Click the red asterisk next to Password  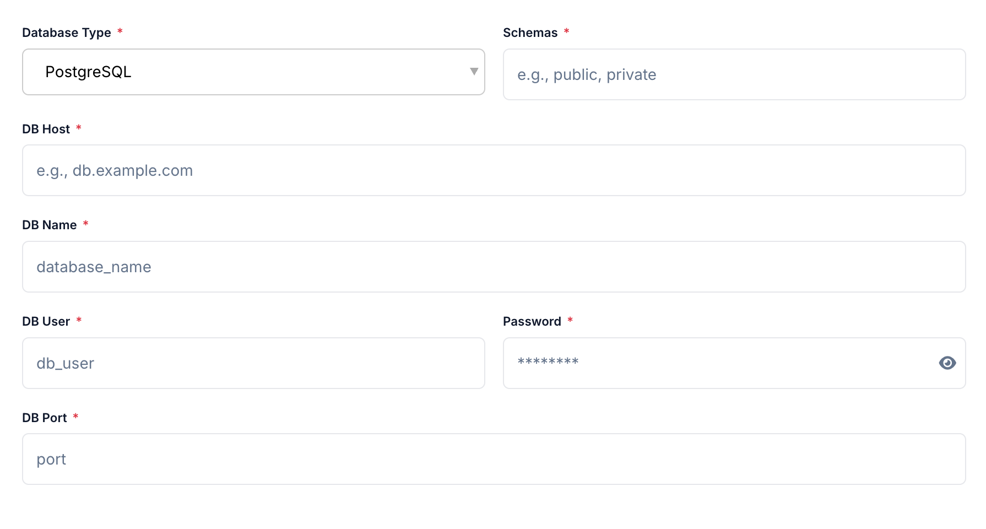coord(571,321)
